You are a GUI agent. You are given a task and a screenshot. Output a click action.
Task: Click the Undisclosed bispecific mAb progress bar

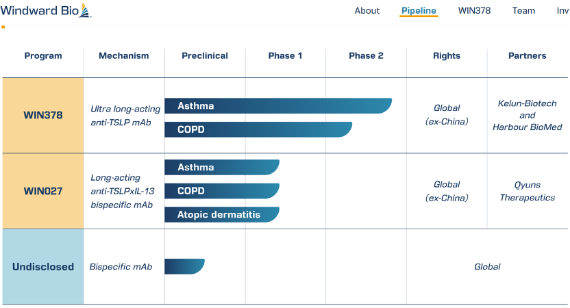coord(185,266)
